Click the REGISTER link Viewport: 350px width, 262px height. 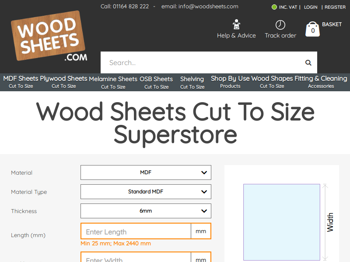(335, 7)
